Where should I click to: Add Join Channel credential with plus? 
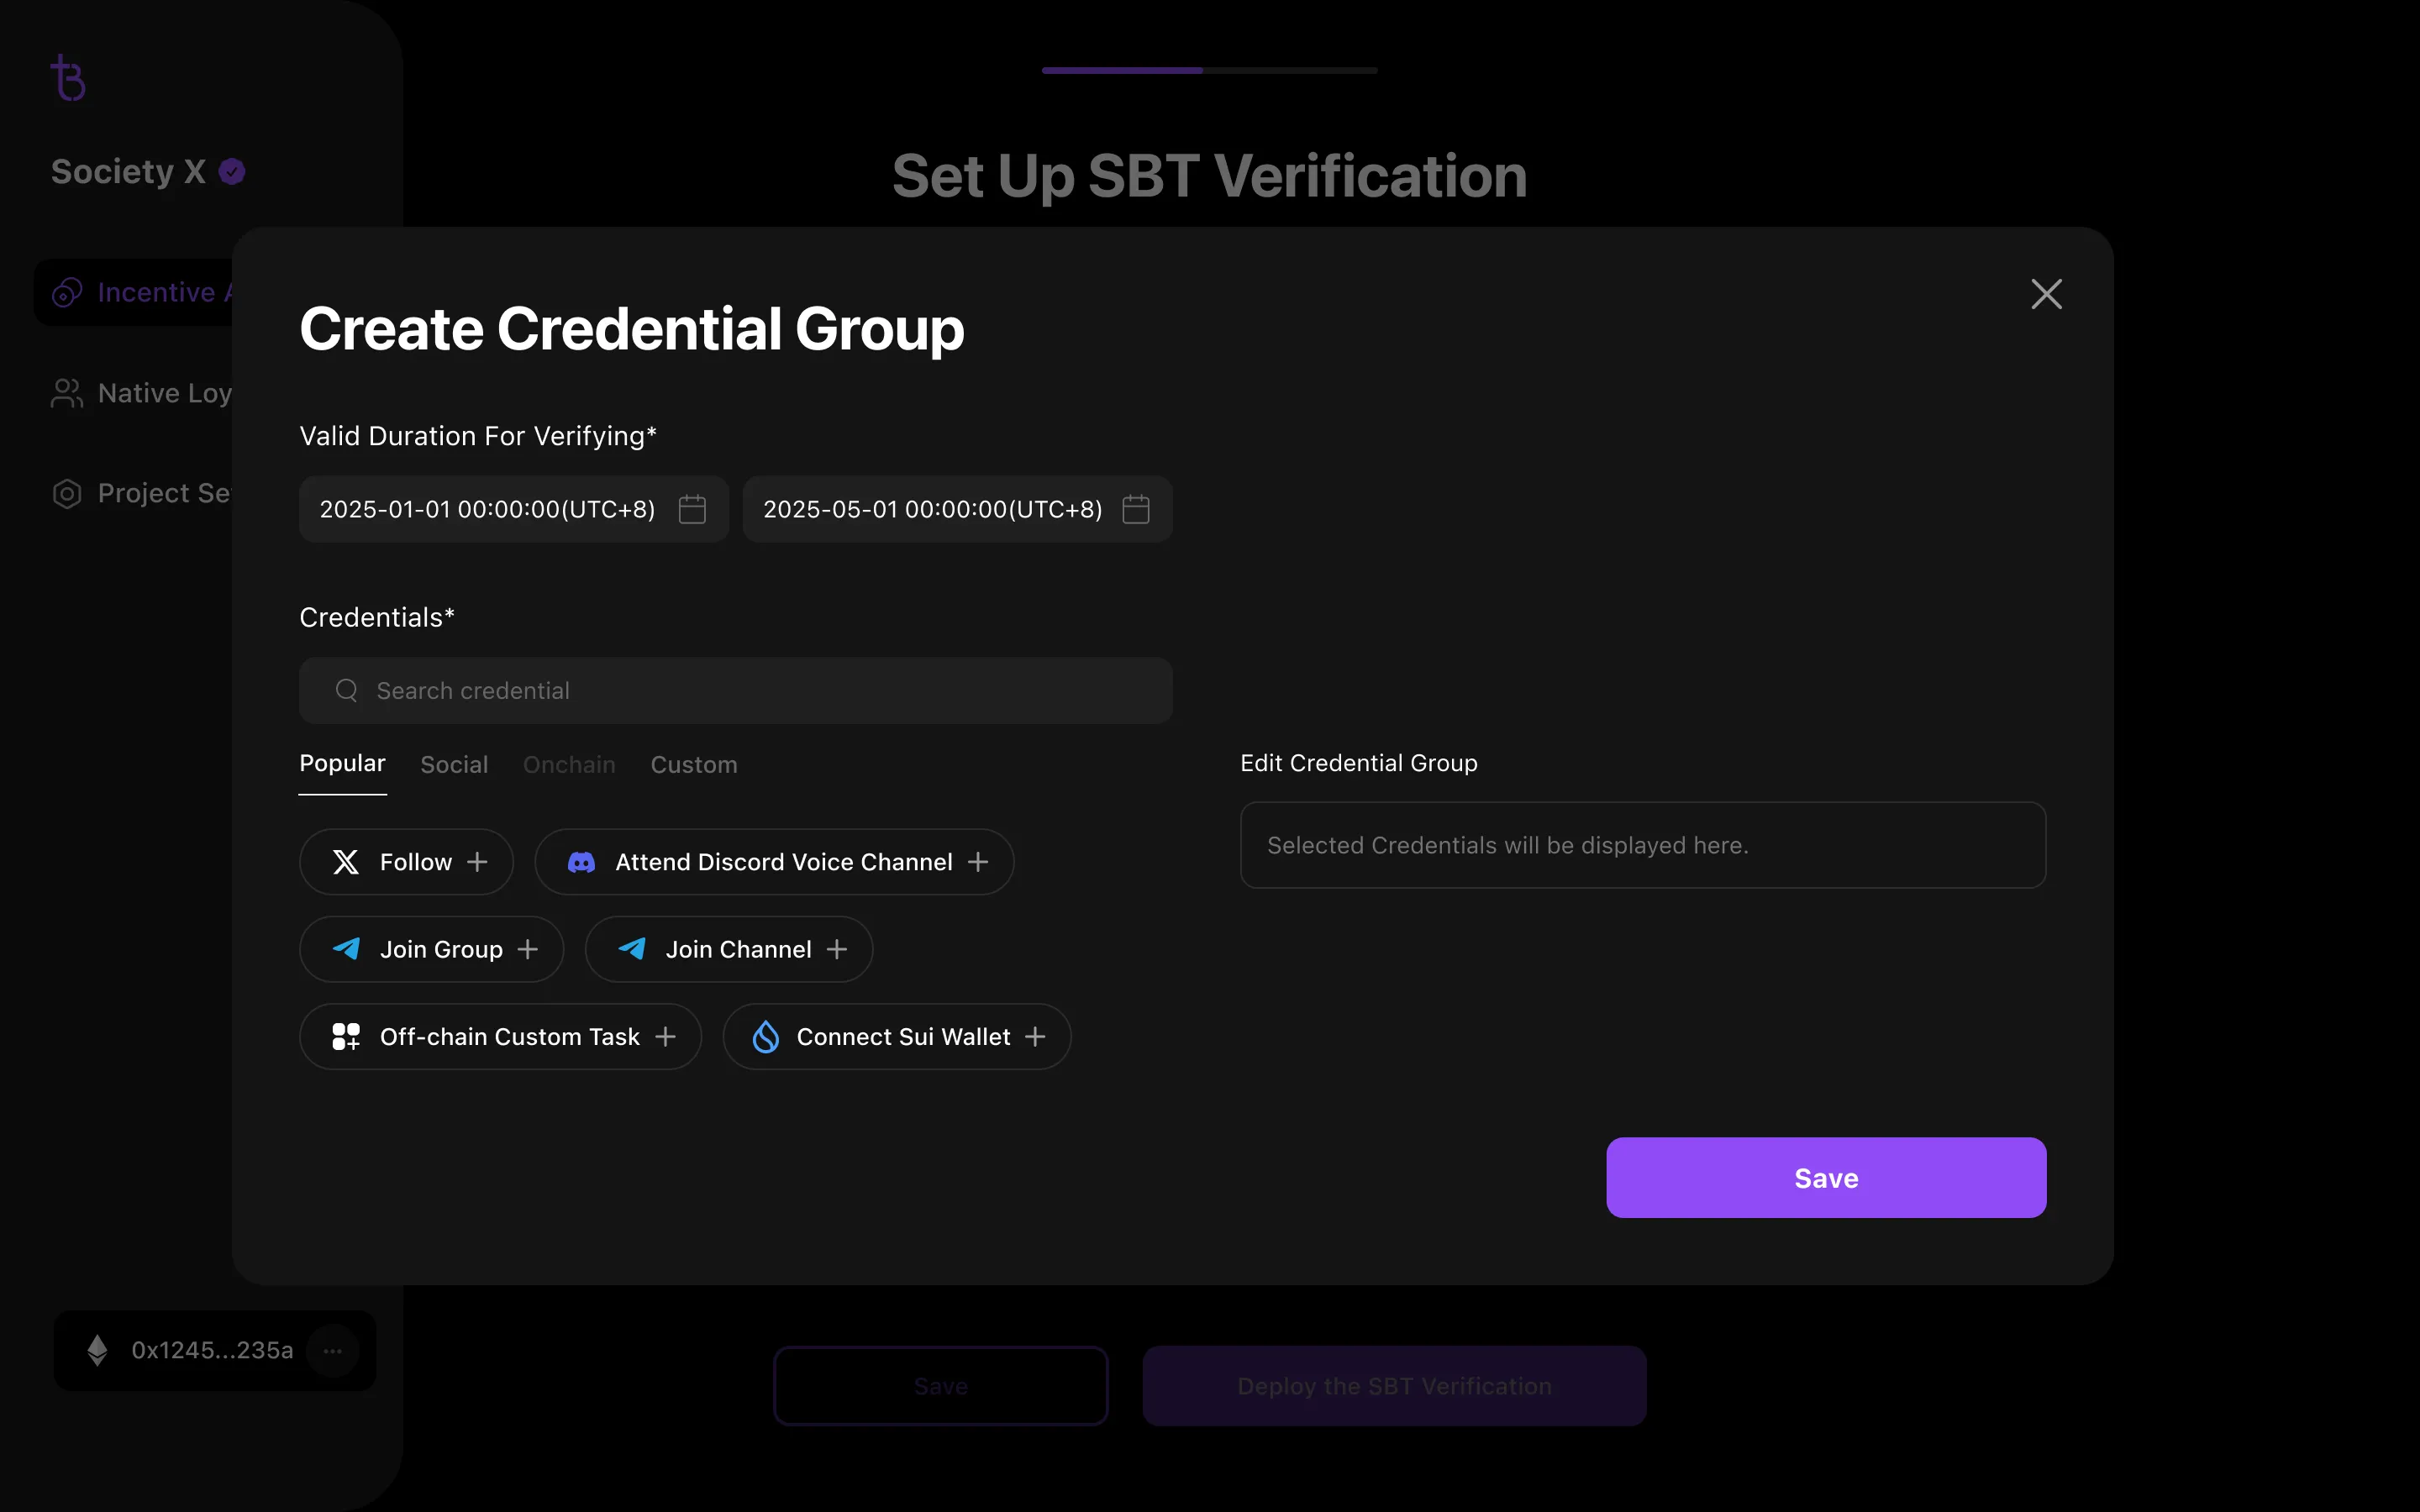point(837,949)
